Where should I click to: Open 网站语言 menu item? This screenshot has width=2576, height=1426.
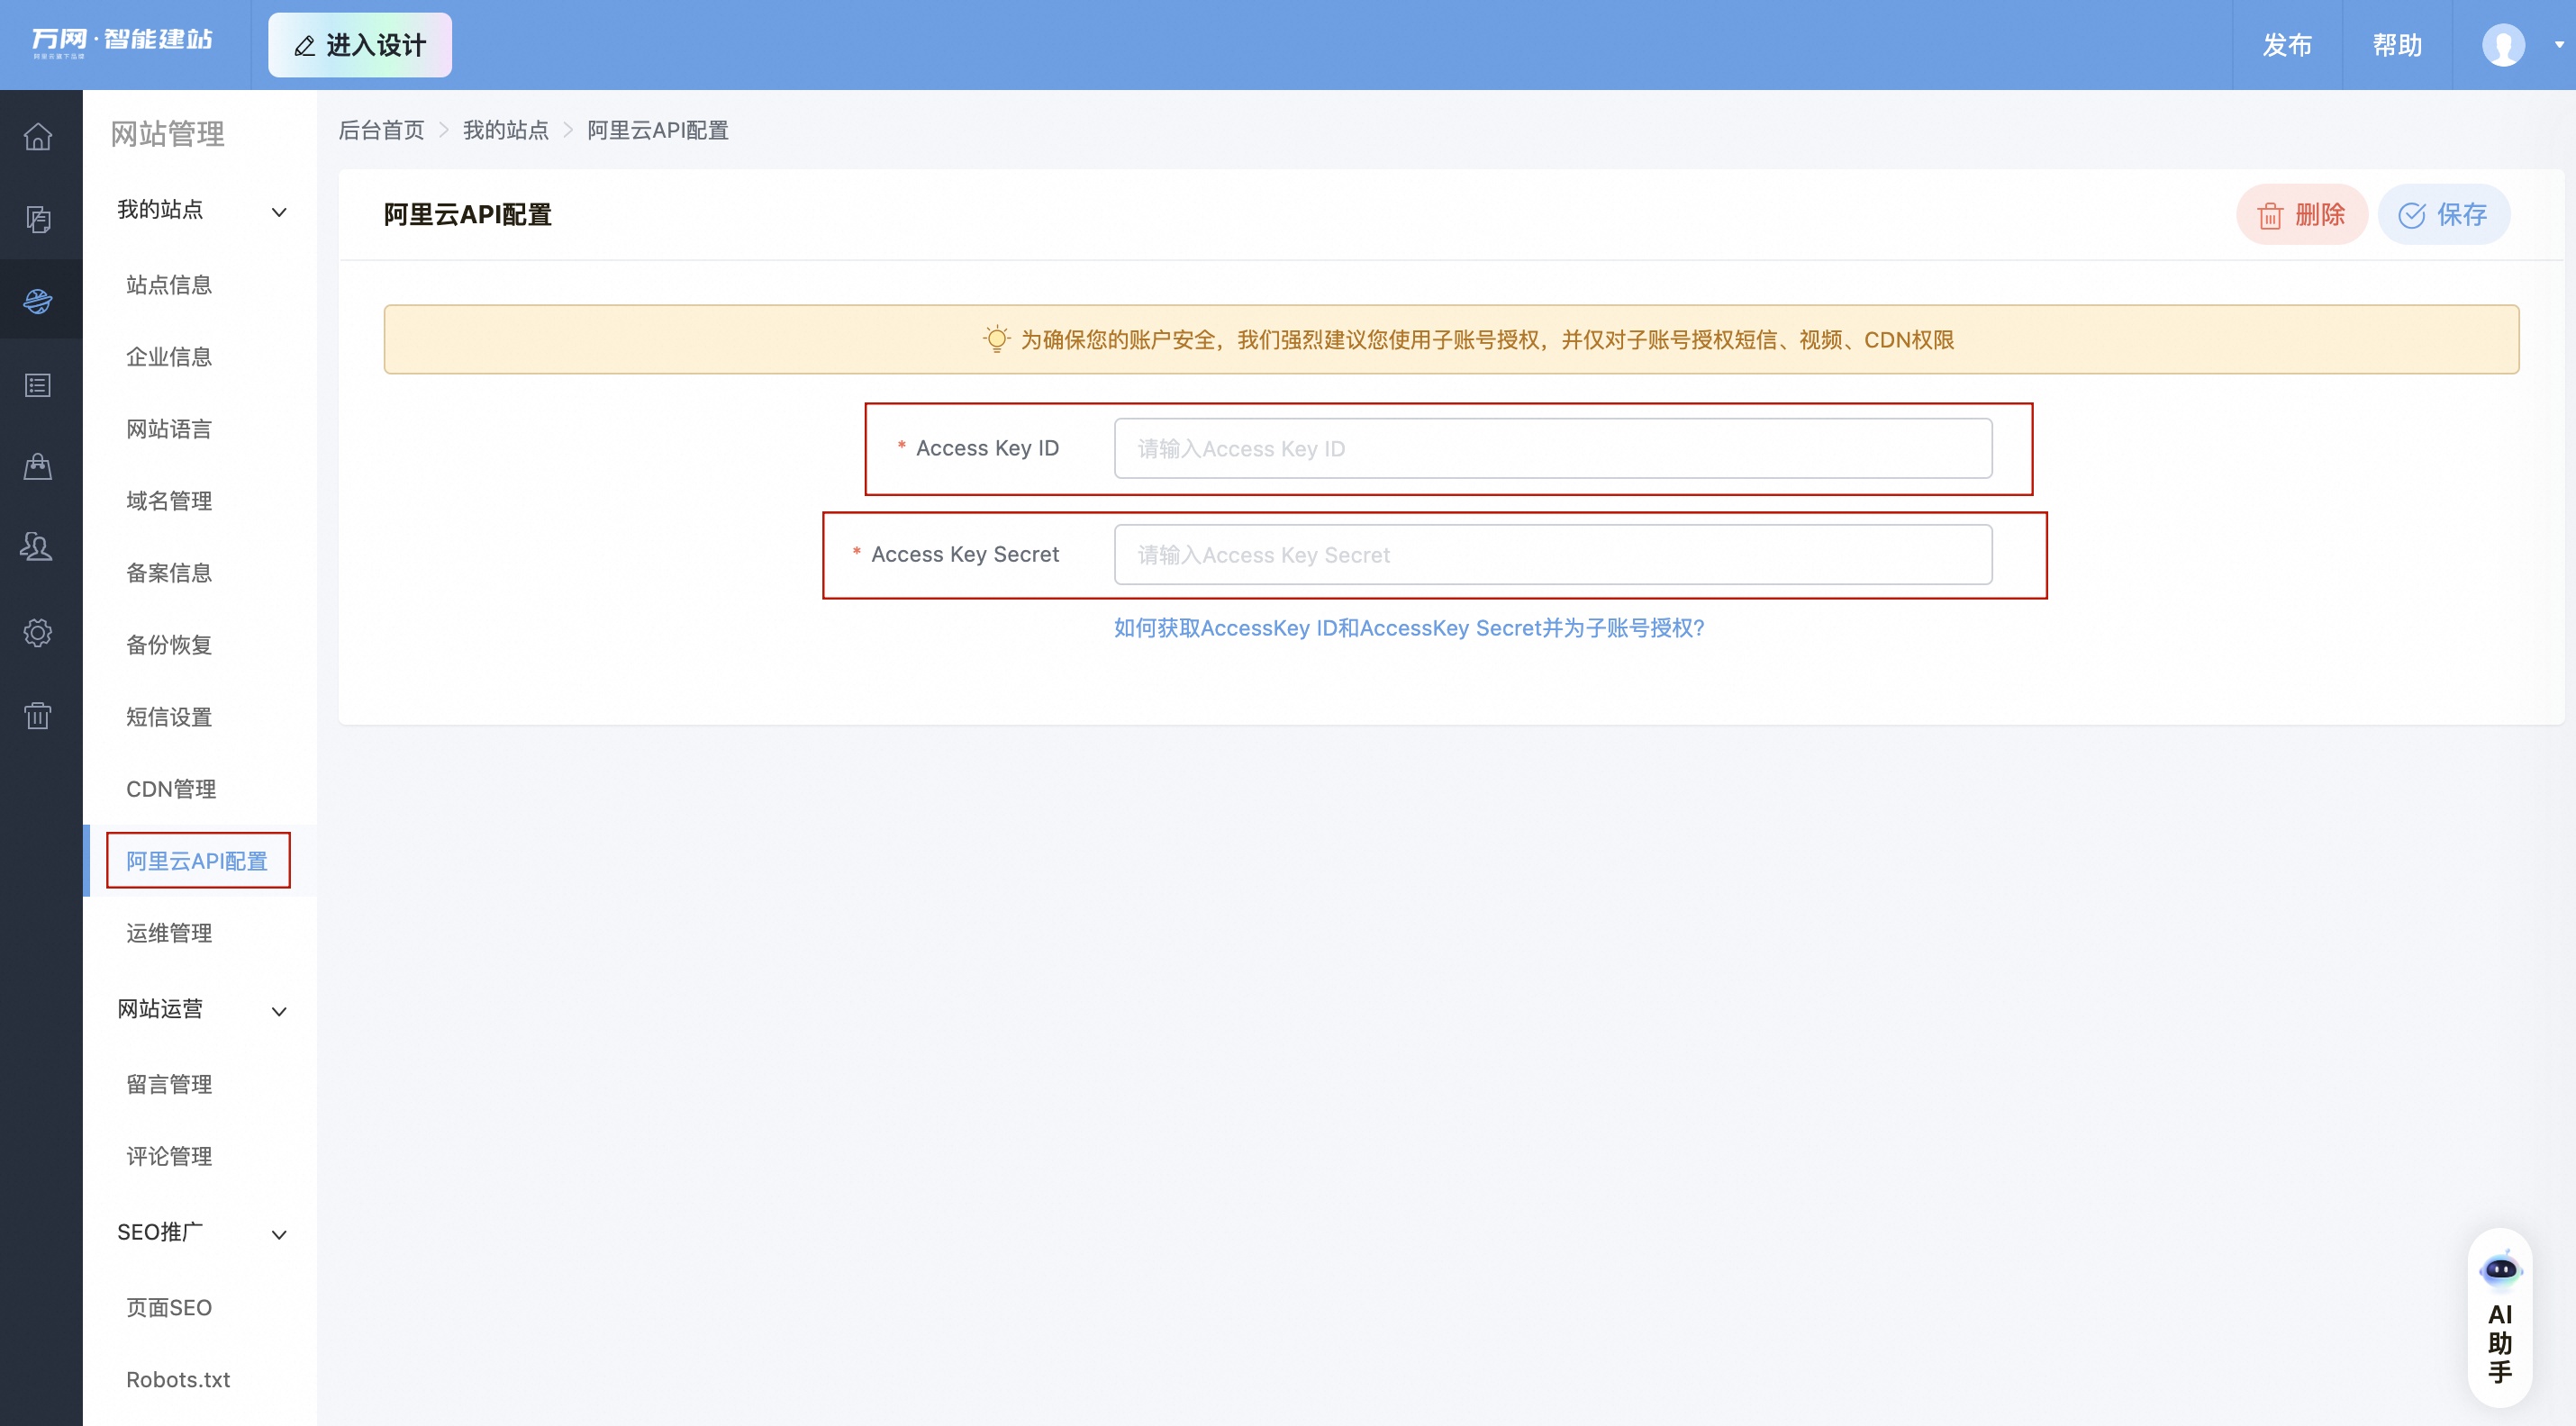(169, 429)
